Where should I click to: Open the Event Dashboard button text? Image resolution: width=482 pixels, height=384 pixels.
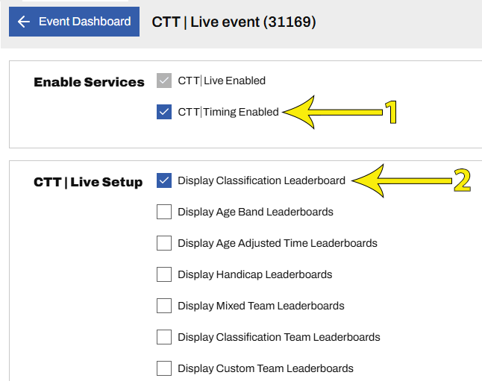point(84,22)
